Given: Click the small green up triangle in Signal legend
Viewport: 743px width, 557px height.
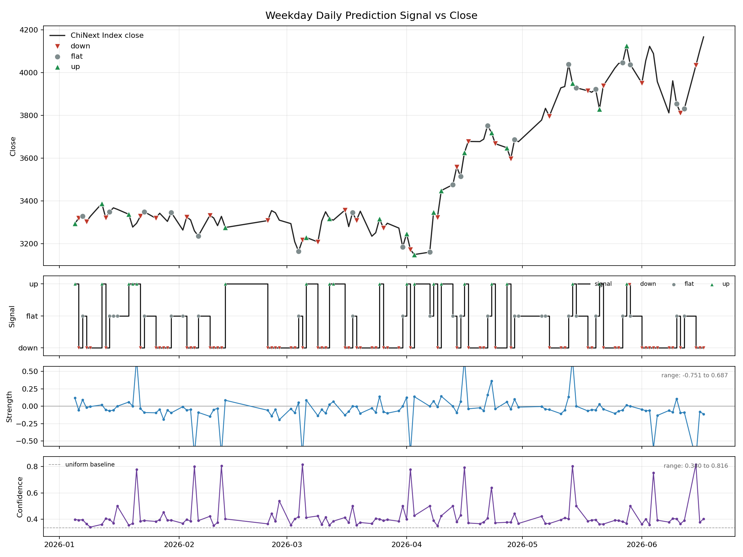Looking at the screenshot, I should (712, 285).
